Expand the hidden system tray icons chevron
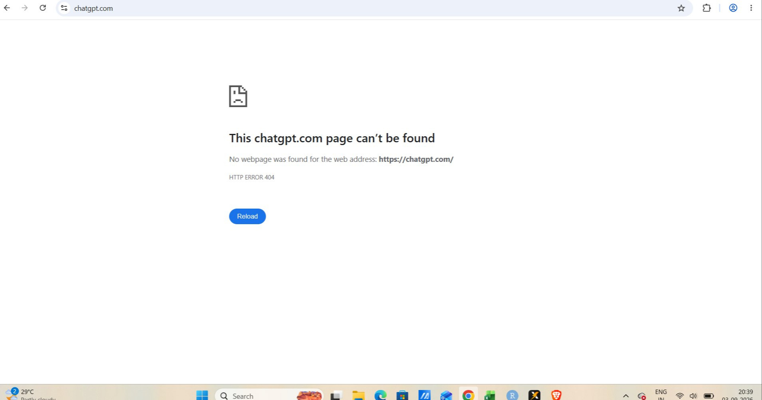The image size is (762, 400). click(x=626, y=396)
